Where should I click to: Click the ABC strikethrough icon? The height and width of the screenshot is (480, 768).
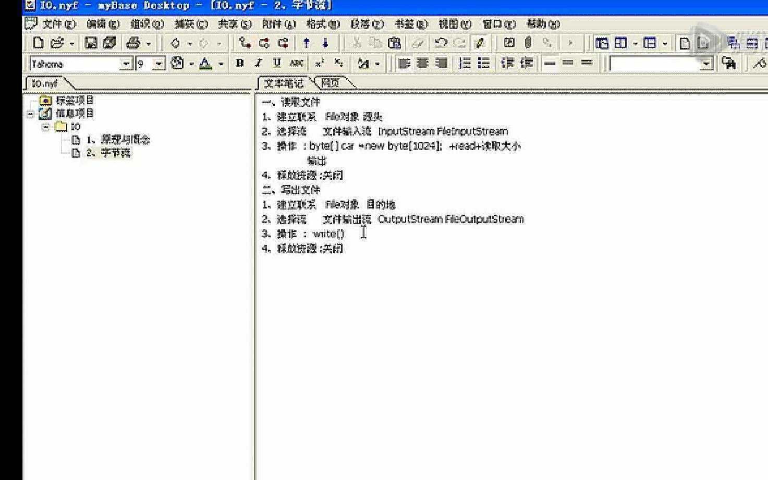[x=296, y=63]
